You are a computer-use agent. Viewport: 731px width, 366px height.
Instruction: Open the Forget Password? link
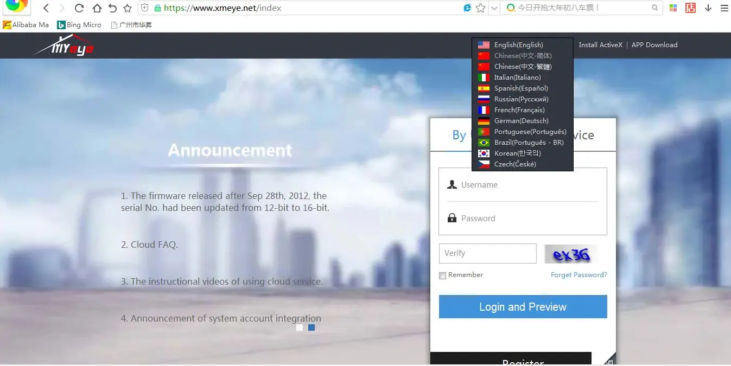coord(579,275)
